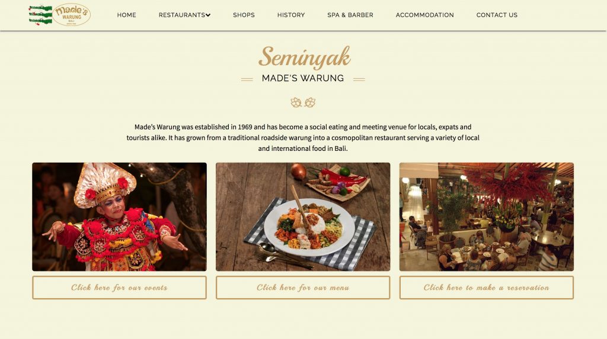
Task: Open the nasi campur food plate photo
Action: (303, 217)
